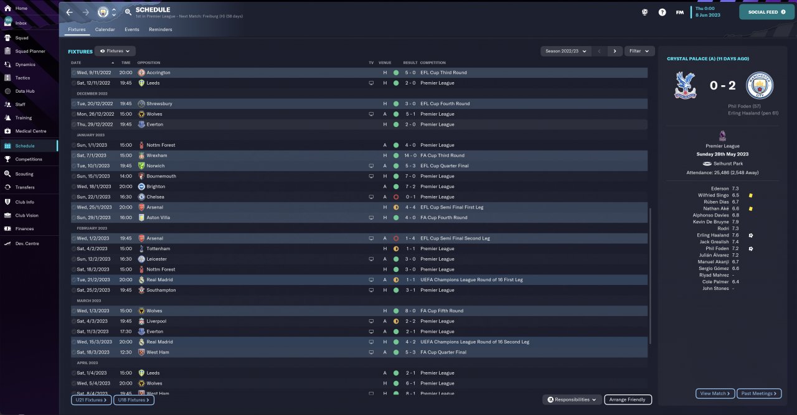Open Competitions from the sidebar
Screen dimensions: 797x415
pyautogui.click(x=29, y=159)
